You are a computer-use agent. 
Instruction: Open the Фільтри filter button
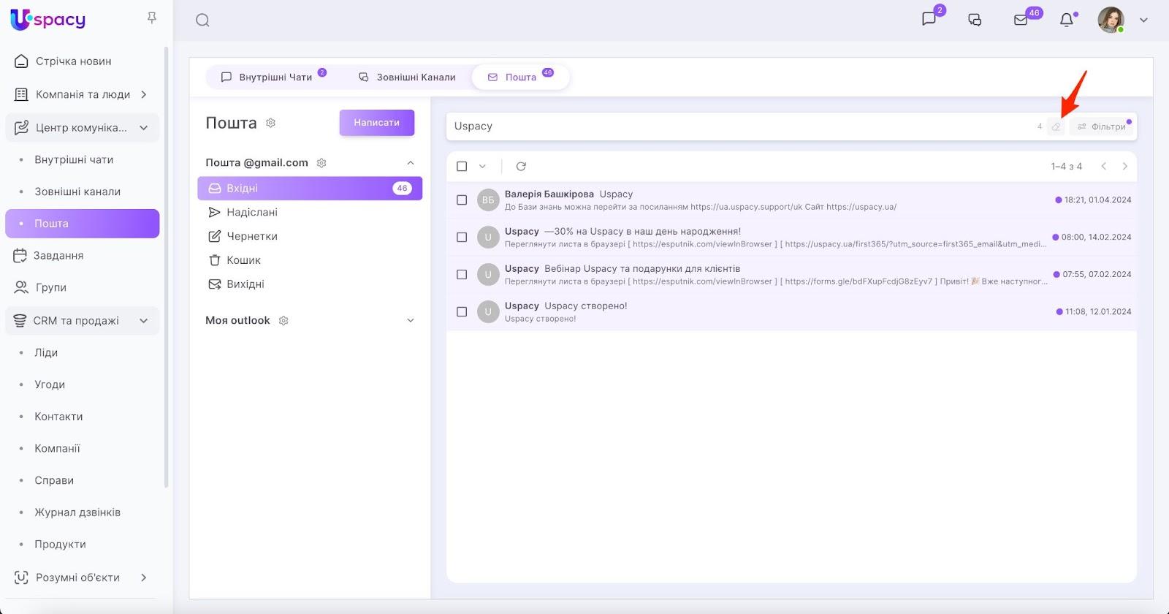[x=1102, y=126]
